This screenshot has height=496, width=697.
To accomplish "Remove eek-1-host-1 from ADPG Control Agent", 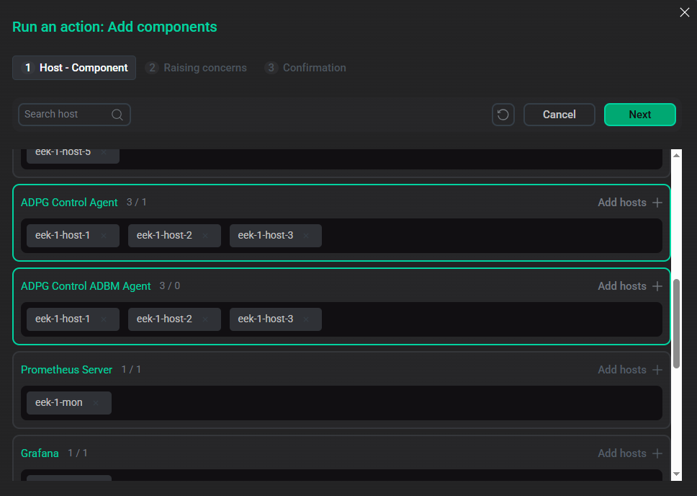I will coord(104,235).
